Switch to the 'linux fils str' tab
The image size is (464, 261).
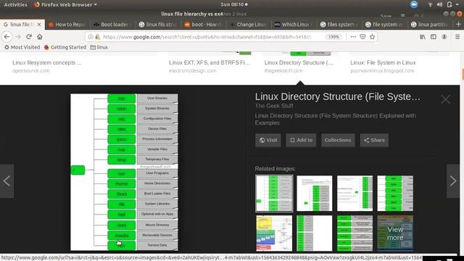[x=158, y=24]
